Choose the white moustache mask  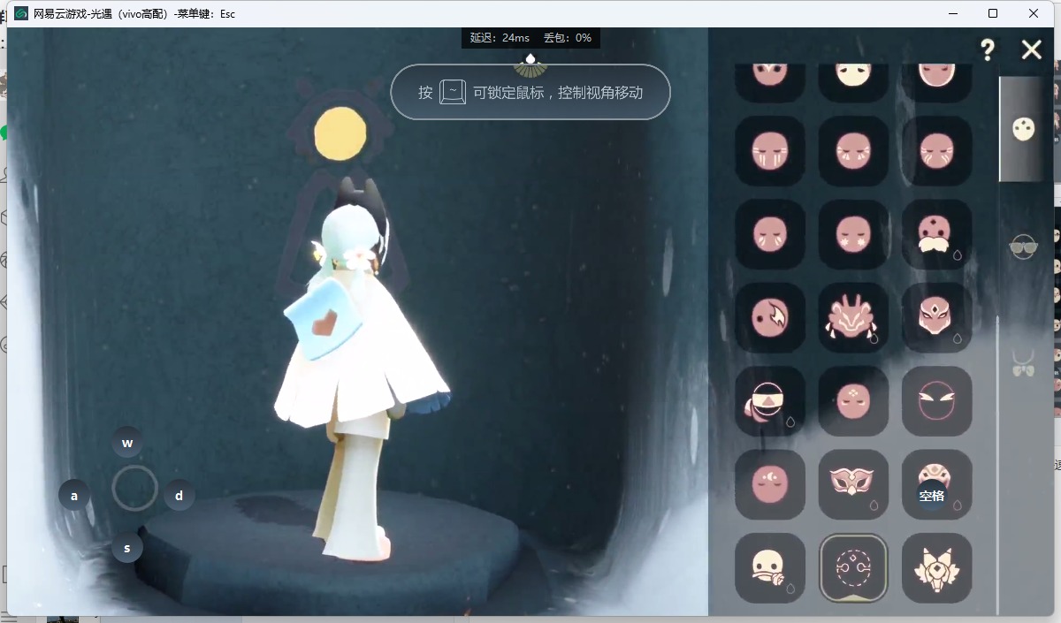936,234
